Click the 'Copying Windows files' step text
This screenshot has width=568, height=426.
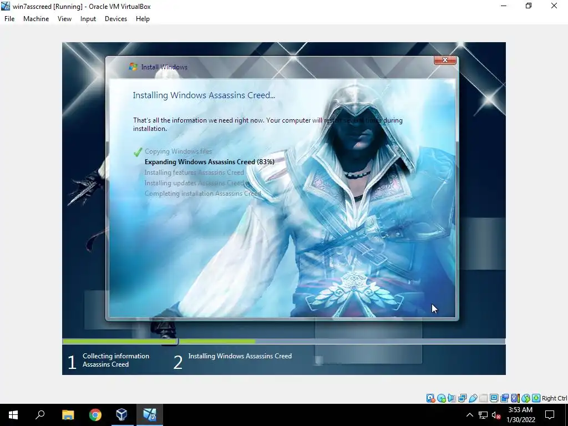coord(178,151)
